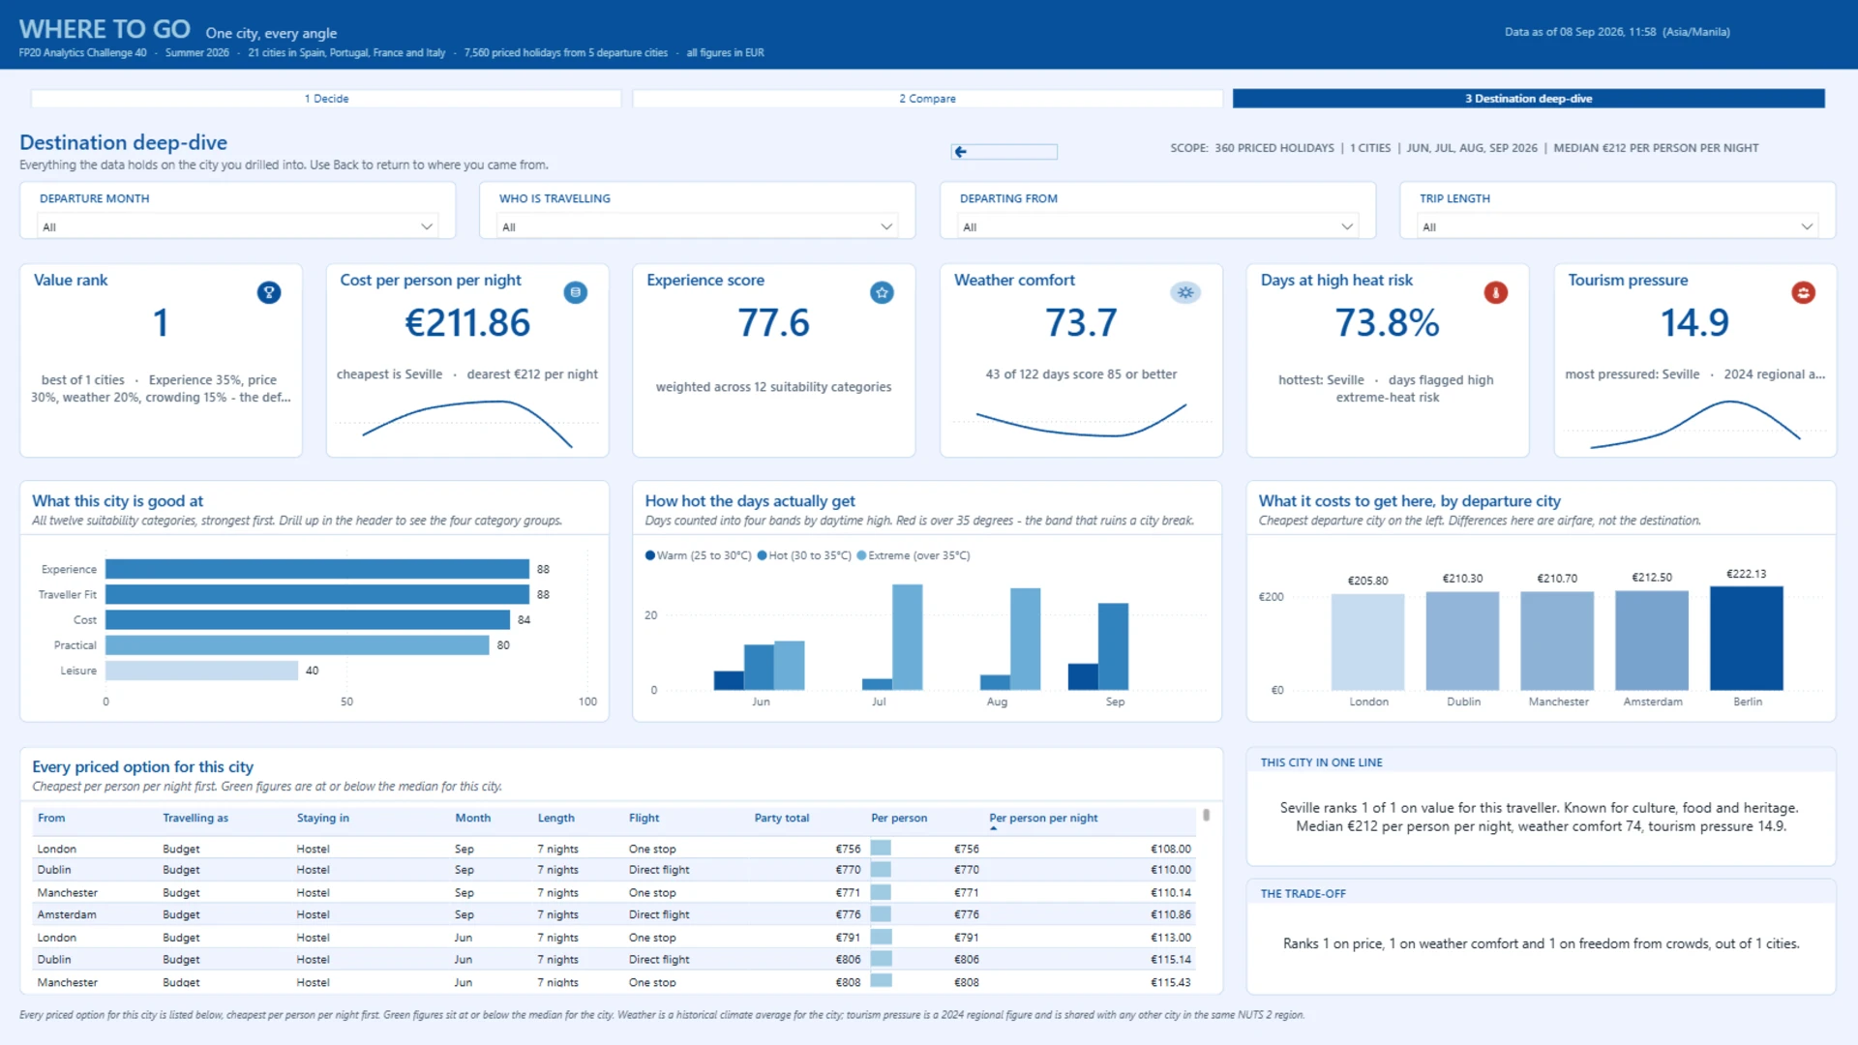Click the Amsterdam departure cost bar
This screenshot has height=1045, width=1858.
point(1652,641)
